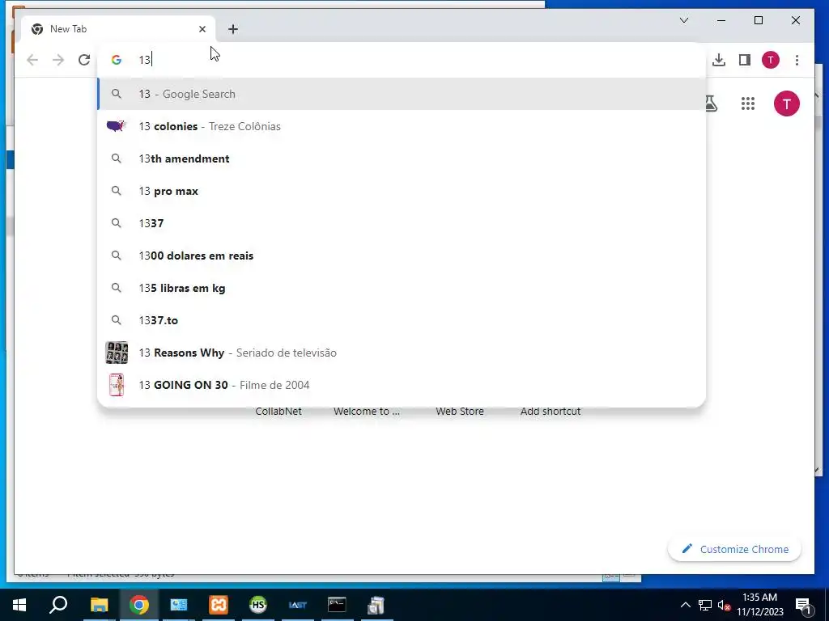Viewport: 829px width, 621px height.
Task: Click the 13 colonies map thumbnail
Action: (117, 126)
